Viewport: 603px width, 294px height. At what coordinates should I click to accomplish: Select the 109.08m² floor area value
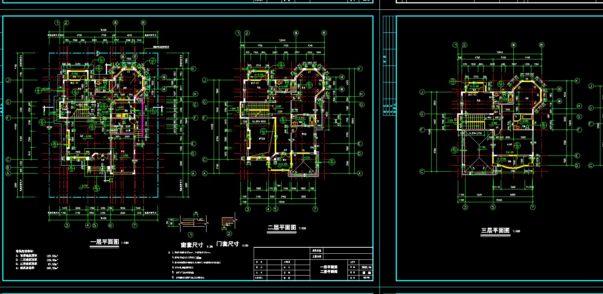(52, 260)
